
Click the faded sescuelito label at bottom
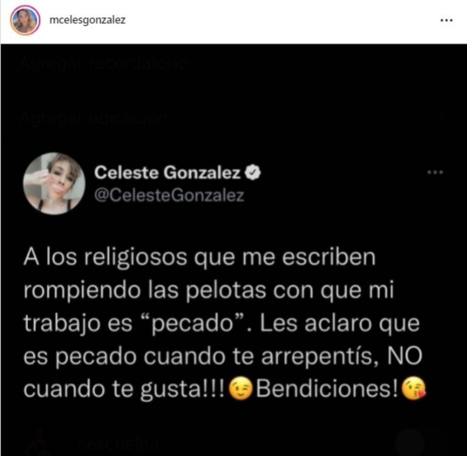(117, 443)
